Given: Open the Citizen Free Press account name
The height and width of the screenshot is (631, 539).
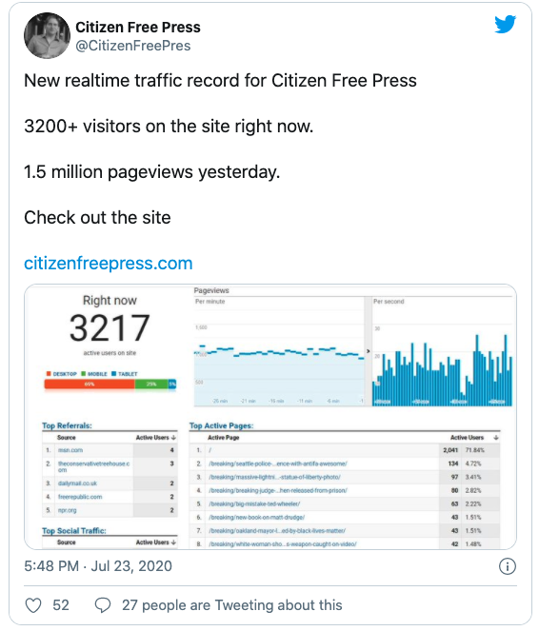Looking at the screenshot, I should coord(138,27).
